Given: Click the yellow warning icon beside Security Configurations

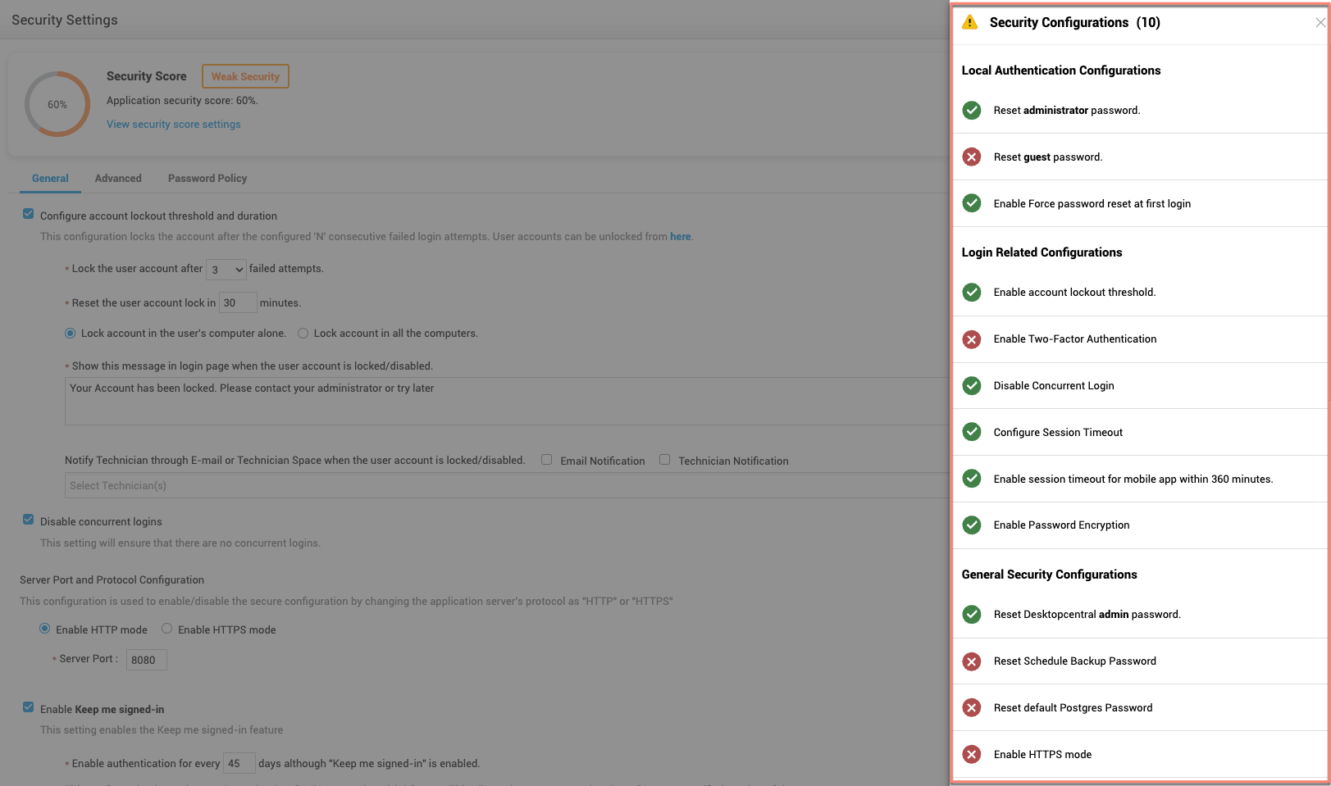Looking at the screenshot, I should [x=970, y=22].
